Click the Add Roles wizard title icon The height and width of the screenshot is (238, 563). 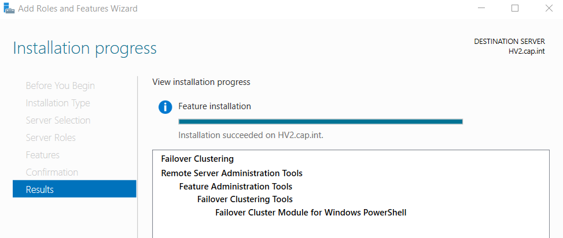point(9,8)
